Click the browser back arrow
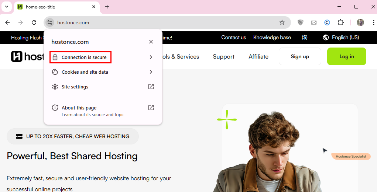 pyautogui.click(x=7, y=22)
